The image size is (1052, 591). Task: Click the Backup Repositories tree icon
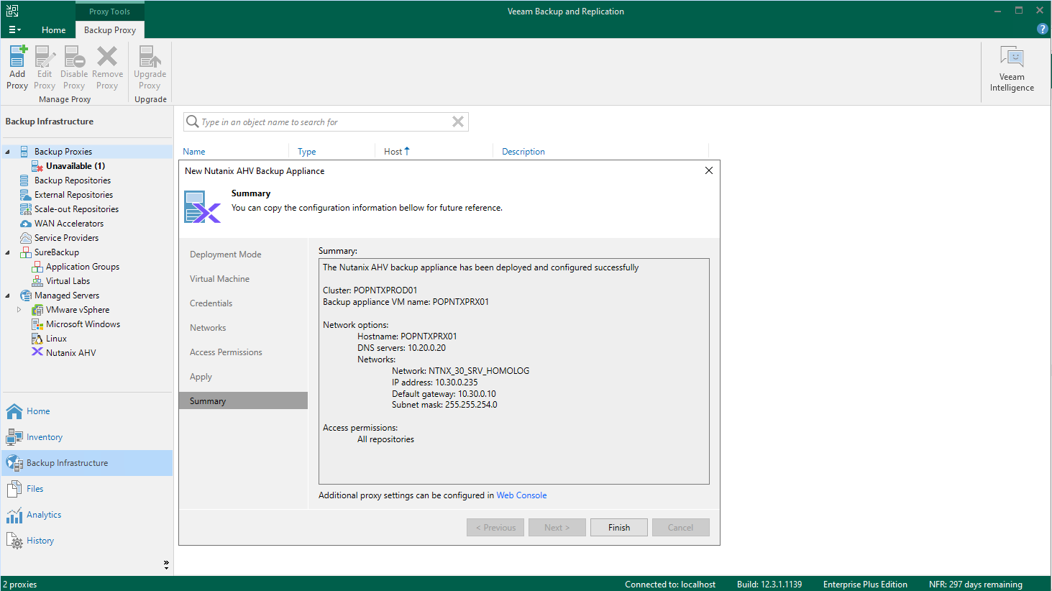25,180
